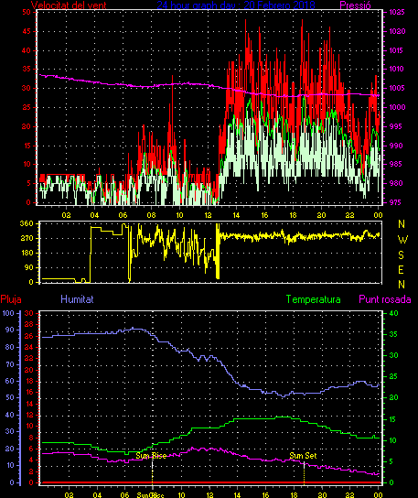The width and height of the screenshot is (418, 498).
Task: Click the 'Punt rosada' magenta legend label
Action: pos(385,299)
